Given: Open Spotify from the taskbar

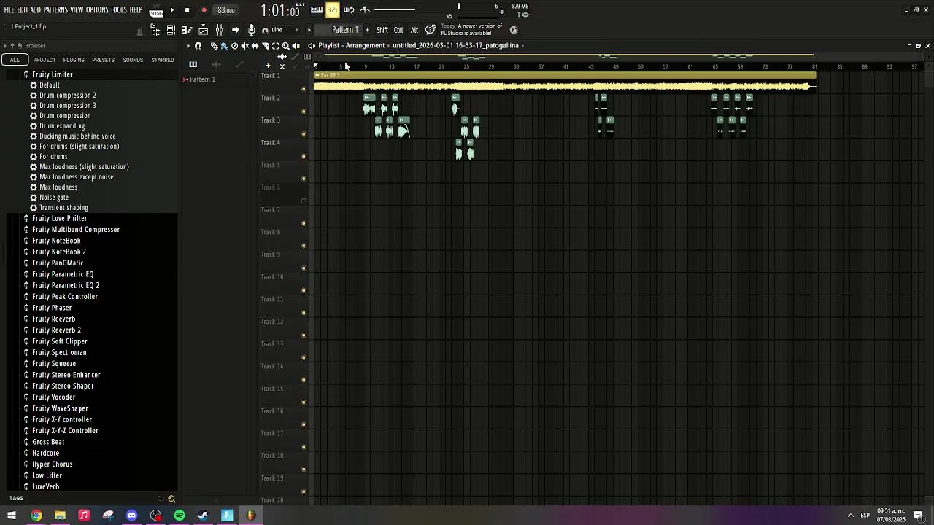Looking at the screenshot, I should point(180,516).
